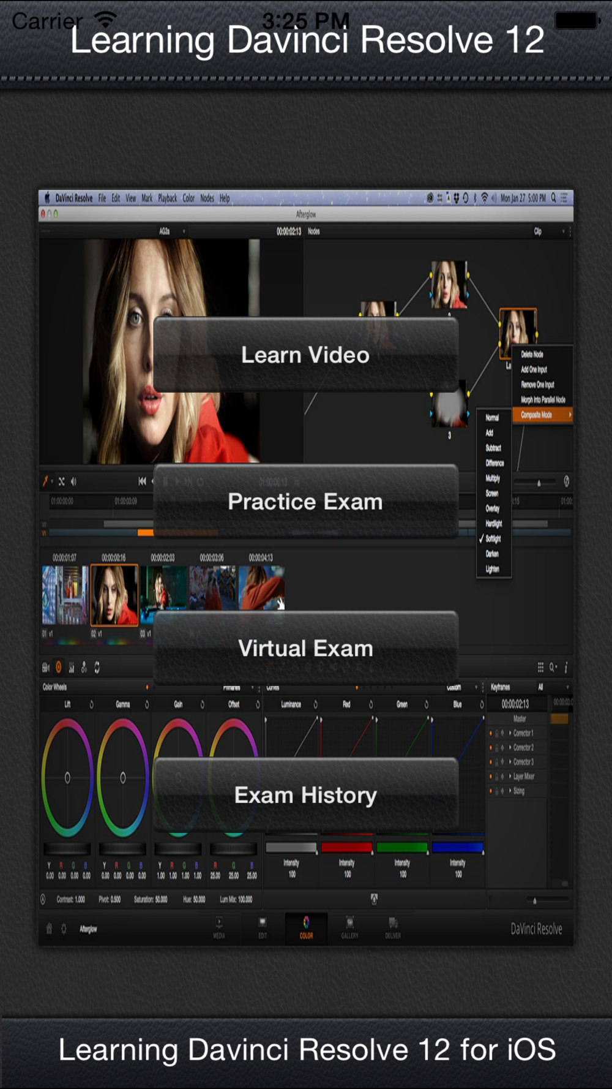The height and width of the screenshot is (1089, 612).
Task: View the Exam History
Action: (305, 795)
